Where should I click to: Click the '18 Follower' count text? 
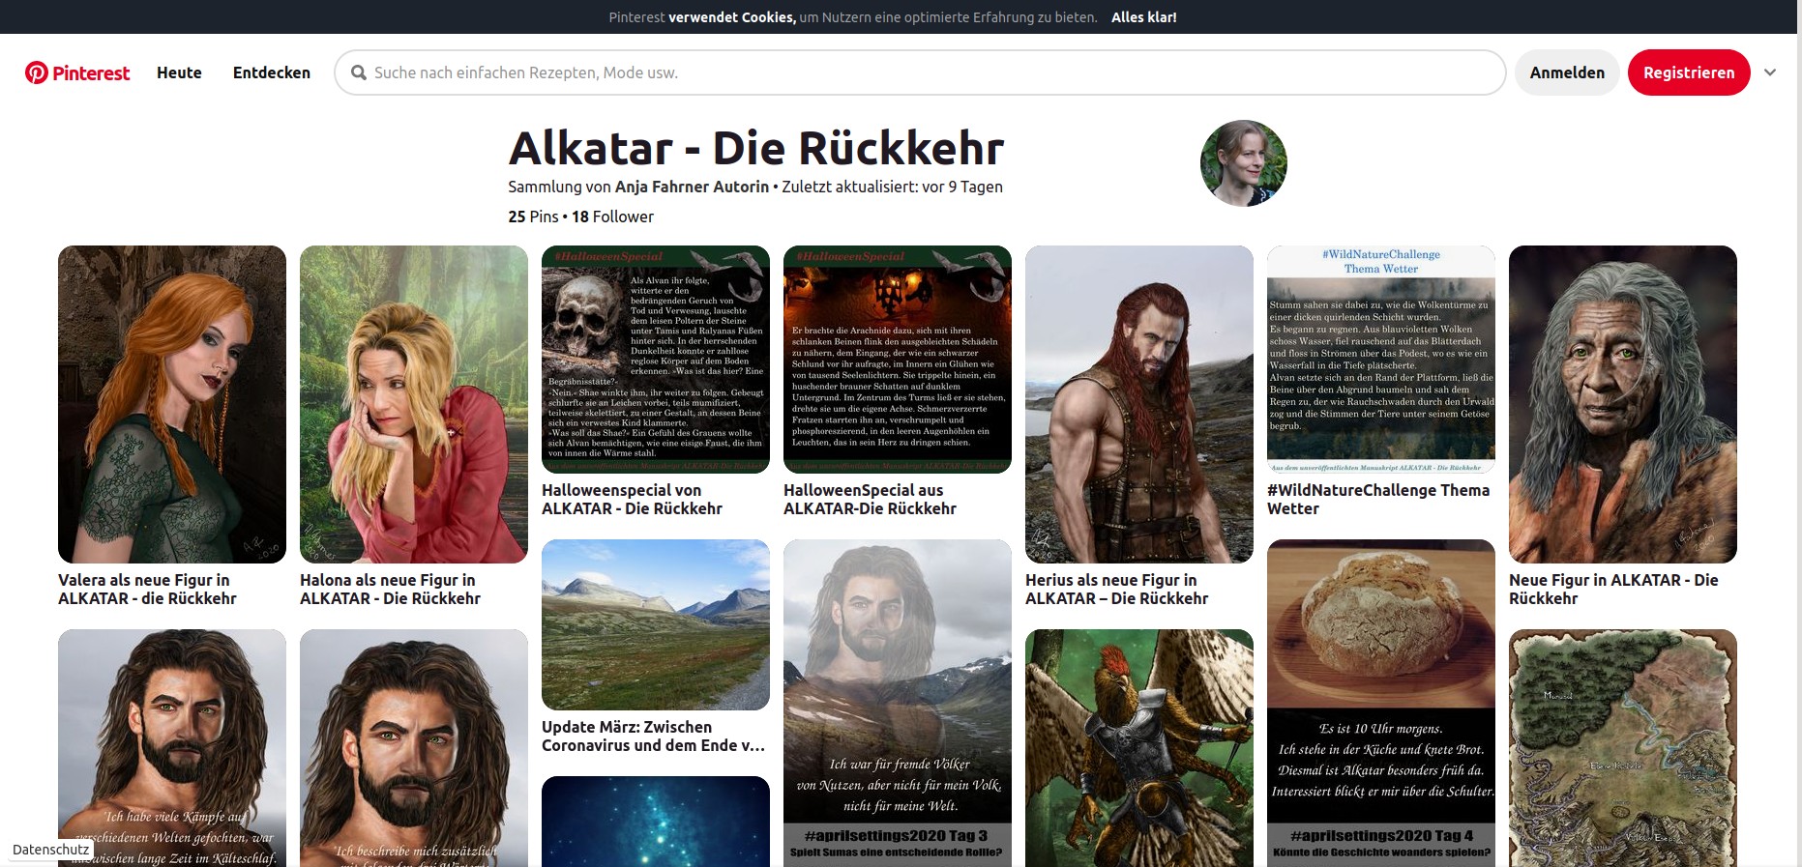tap(612, 217)
